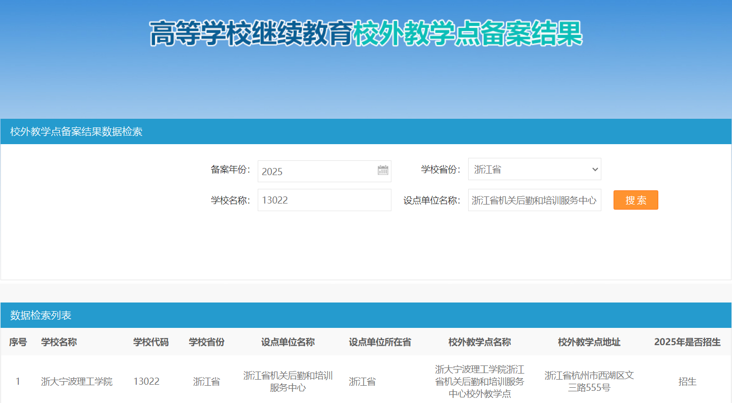
Task: Click the address cell 浙江省杭州市西湖区文三路555号
Action: 589,381
